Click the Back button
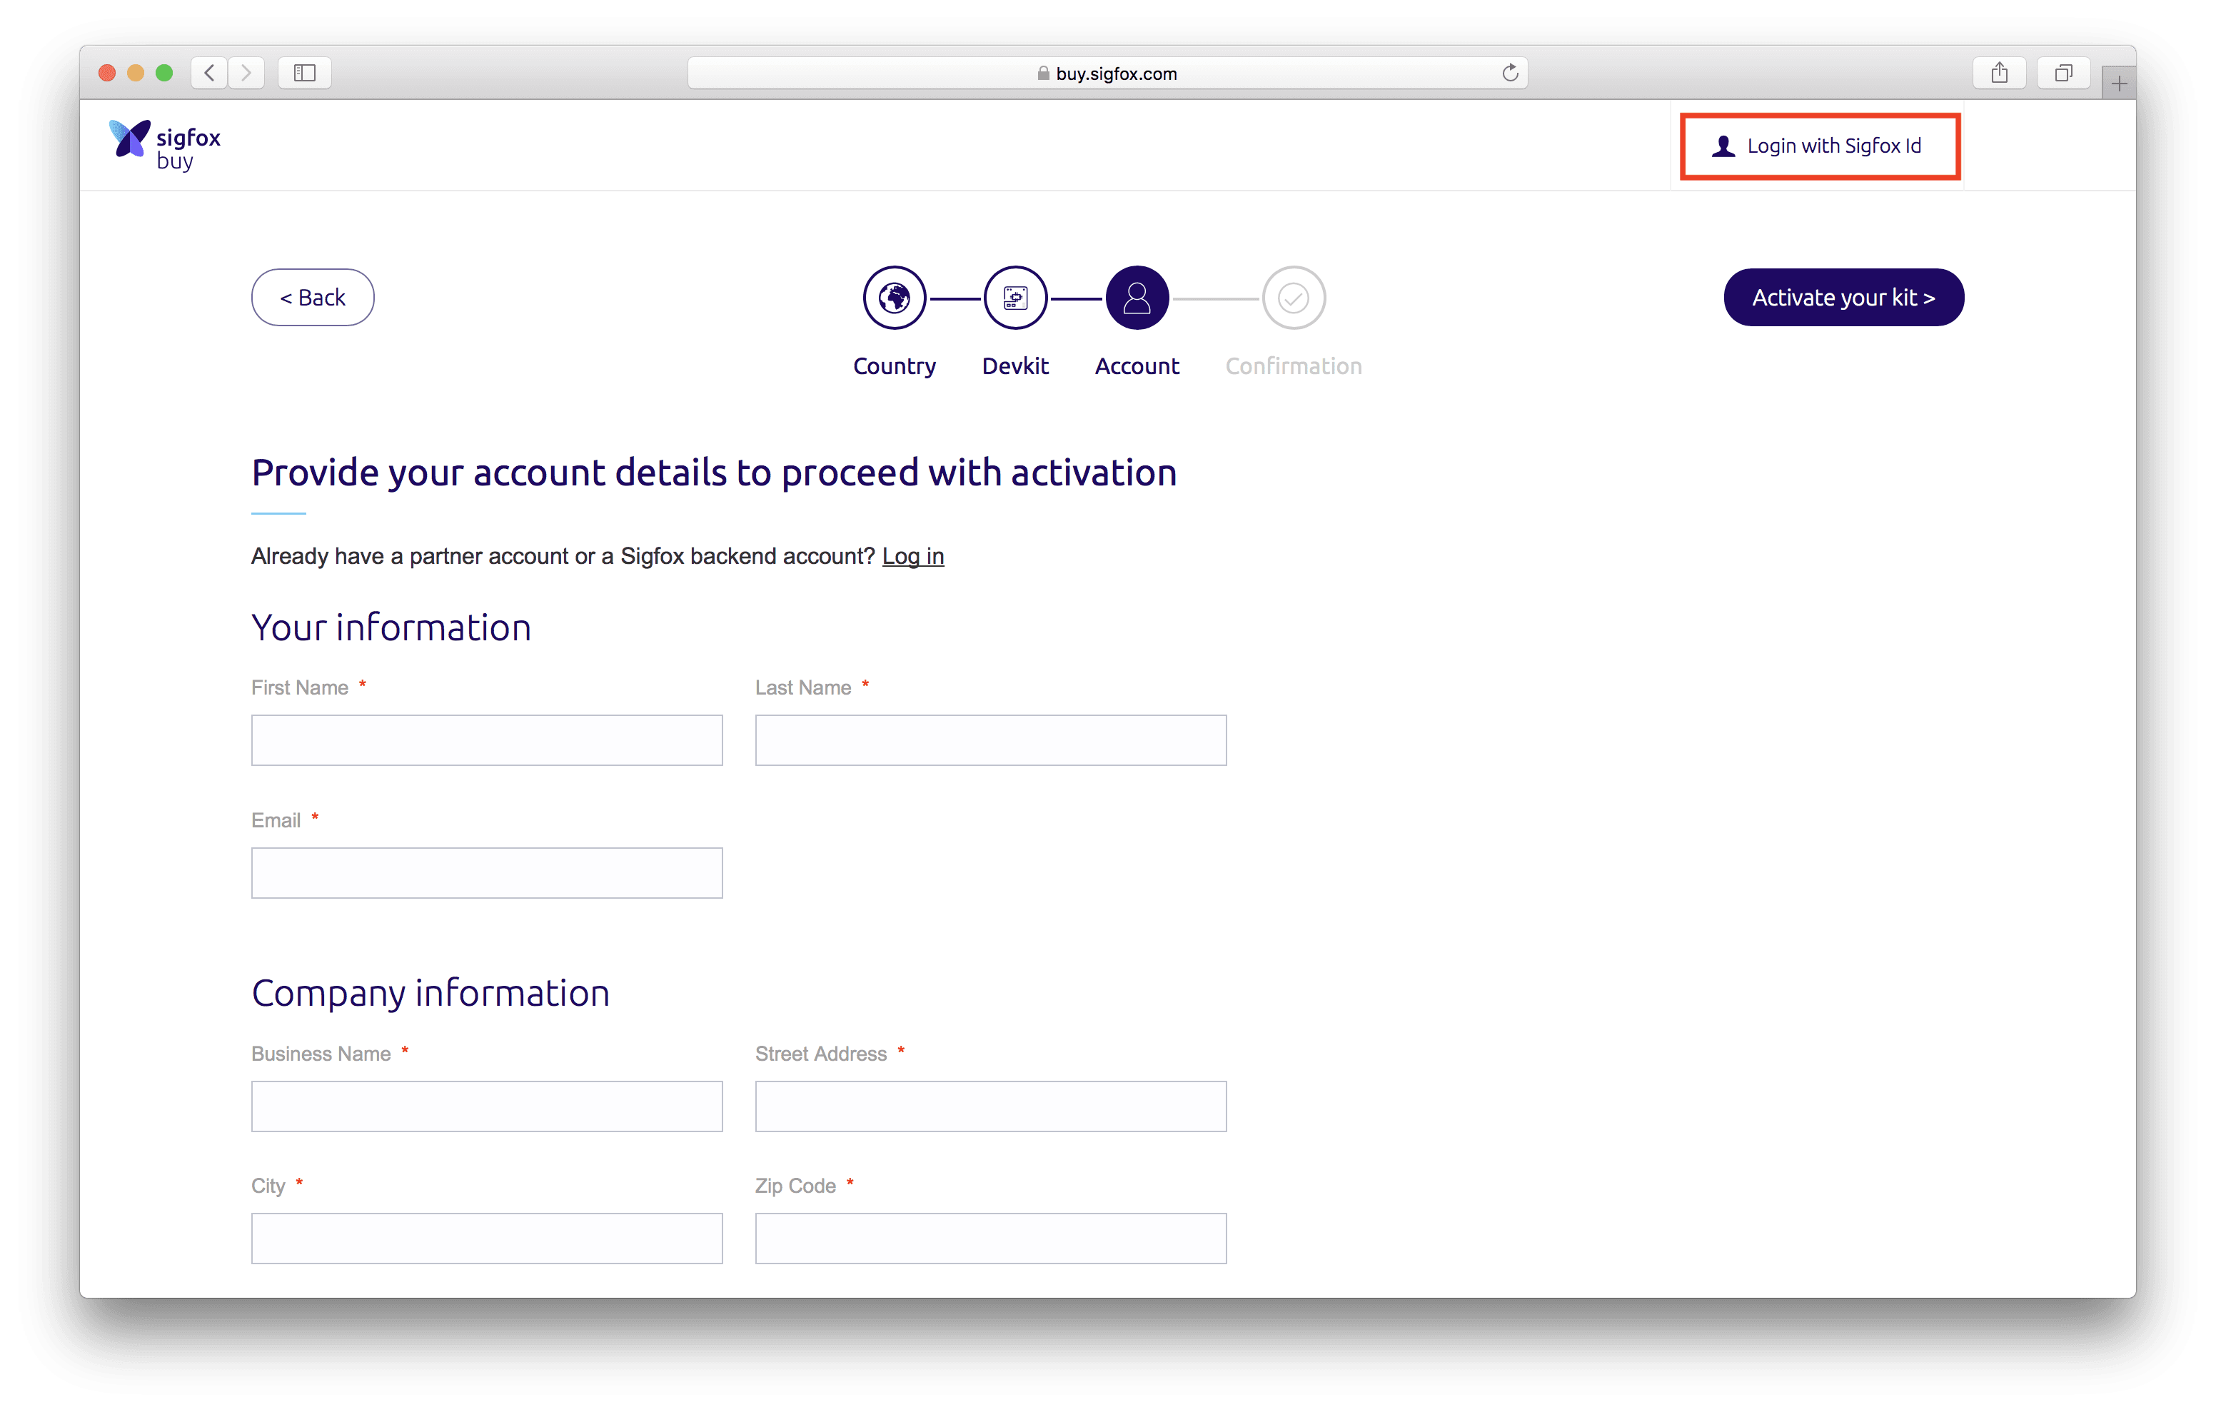The height and width of the screenshot is (1412, 2216). coord(313,297)
